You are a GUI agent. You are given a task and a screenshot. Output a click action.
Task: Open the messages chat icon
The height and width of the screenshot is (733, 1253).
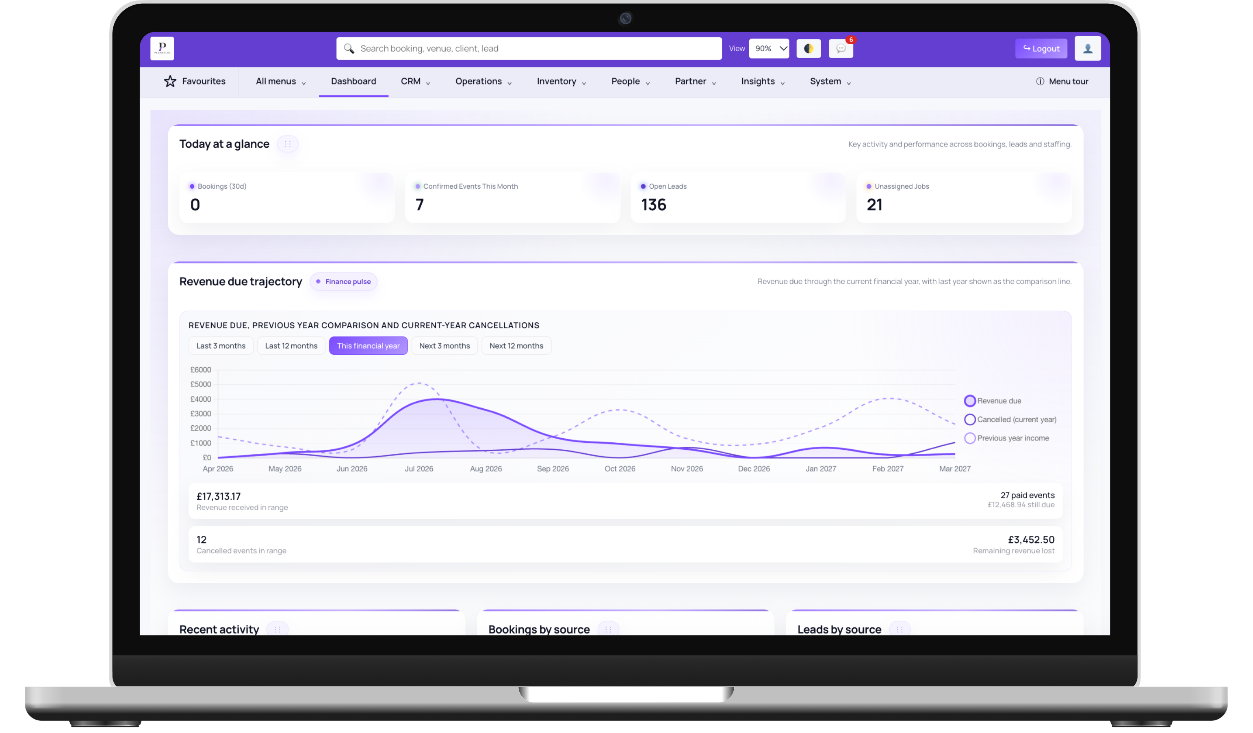(841, 49)
